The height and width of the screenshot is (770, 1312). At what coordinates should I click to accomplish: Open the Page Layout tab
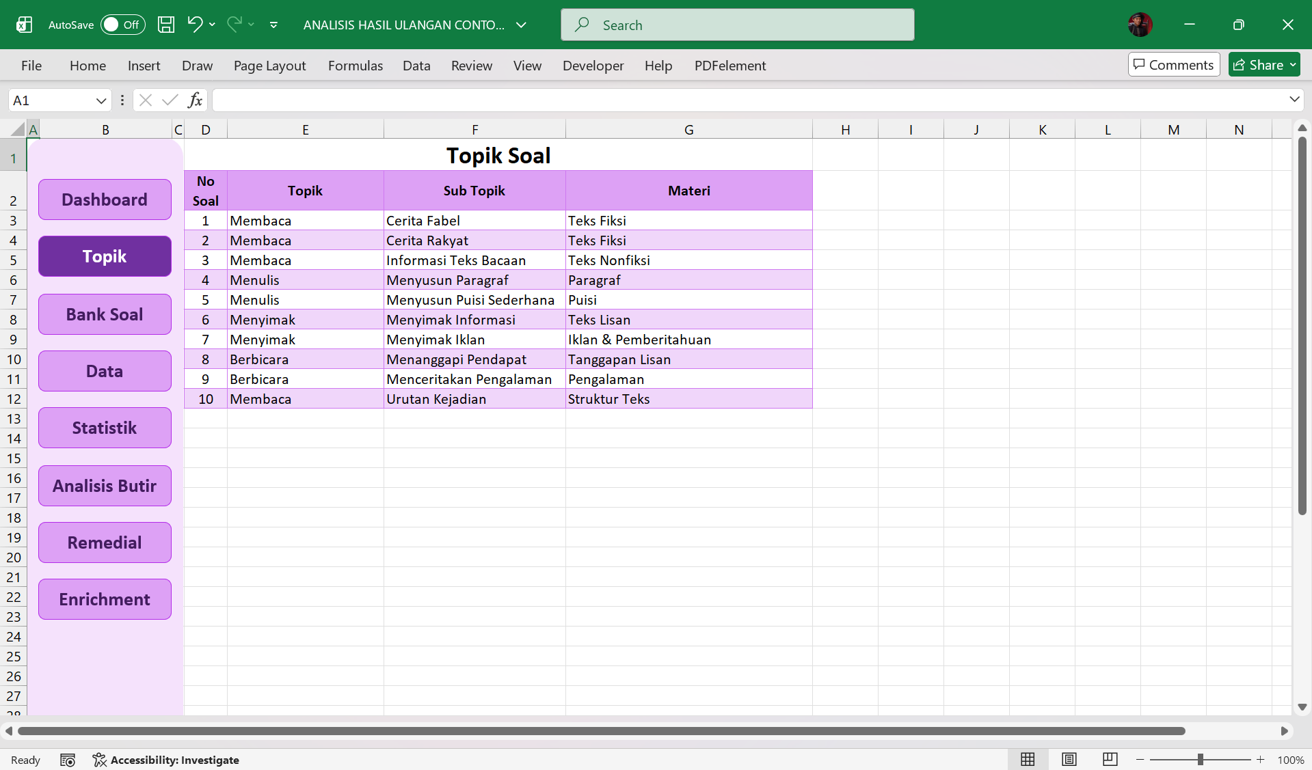pos(269,66)
